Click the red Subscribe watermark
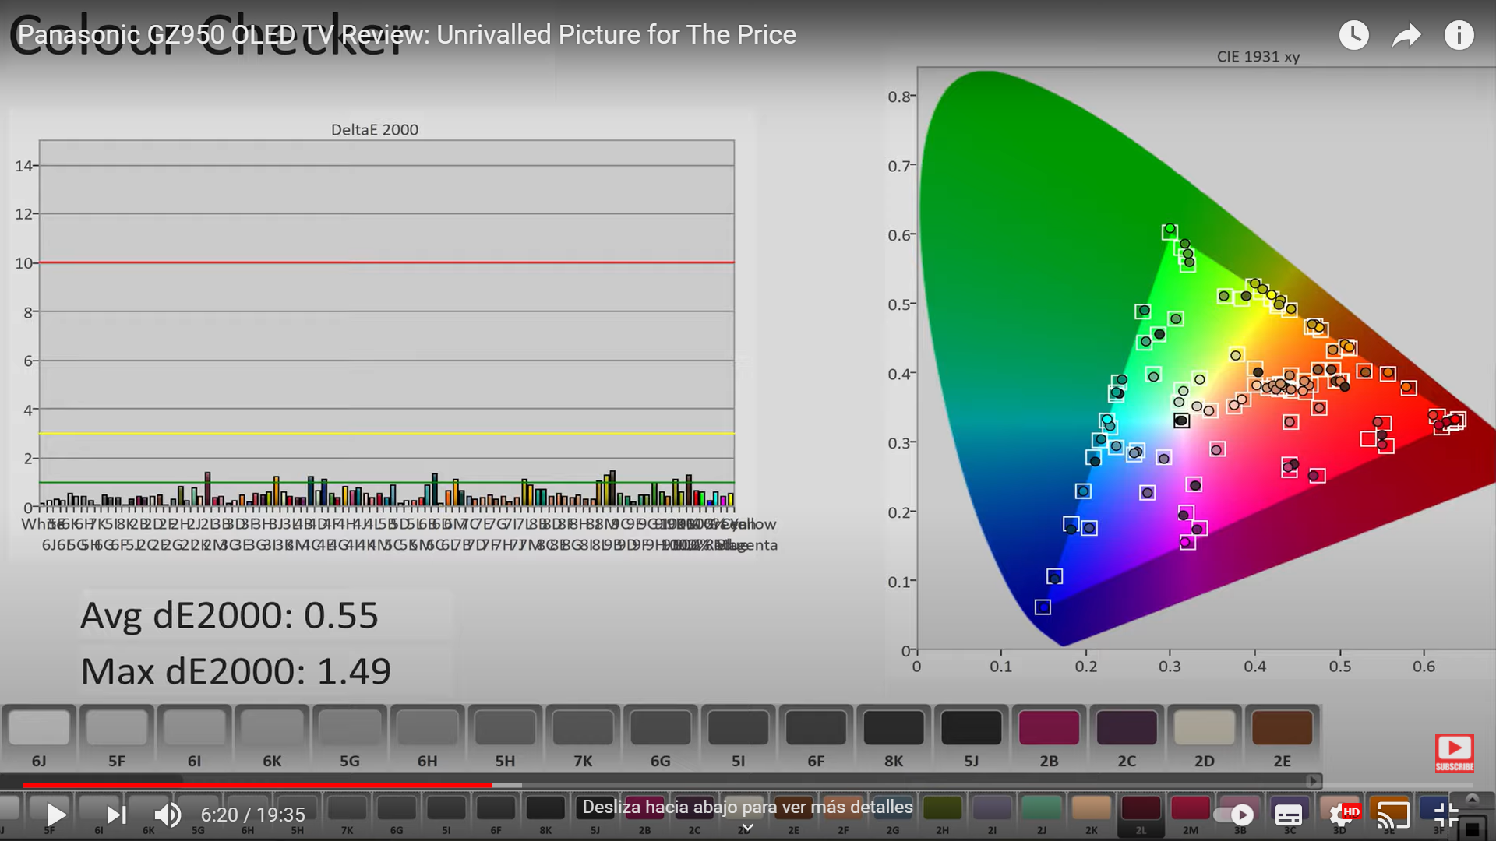Viewport: 1496px width, 841px height. (x=1454, y=753)
